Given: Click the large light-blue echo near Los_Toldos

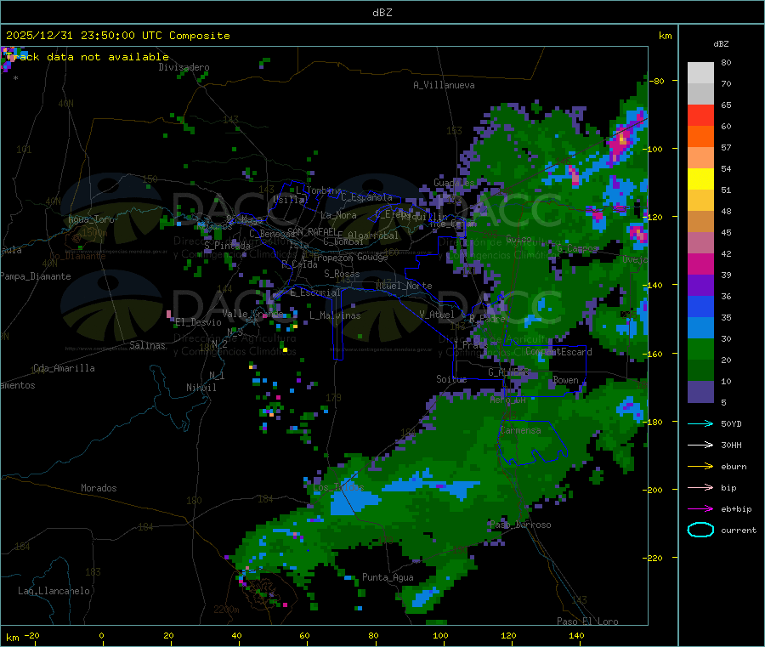Looking at the screenshot, I should [354, 502].
